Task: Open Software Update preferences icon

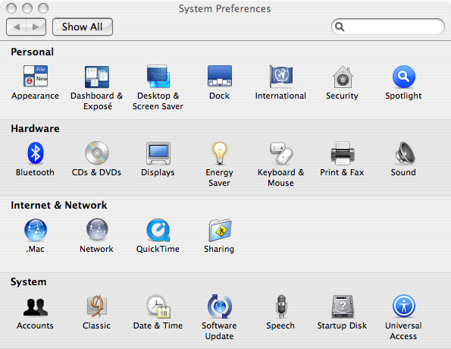Action: 220,306
